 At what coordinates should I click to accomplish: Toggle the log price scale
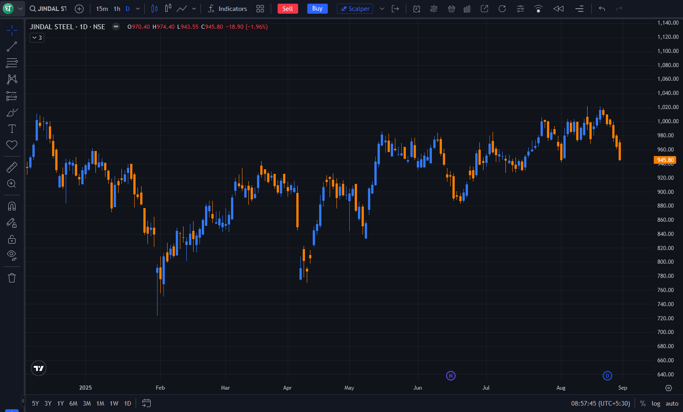(x=656, y=403)
